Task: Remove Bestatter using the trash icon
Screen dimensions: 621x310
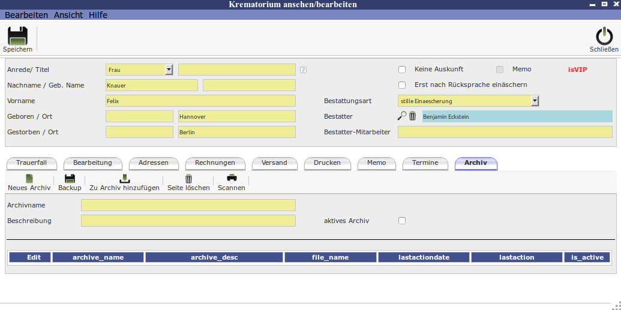Action: pos(413,116)
